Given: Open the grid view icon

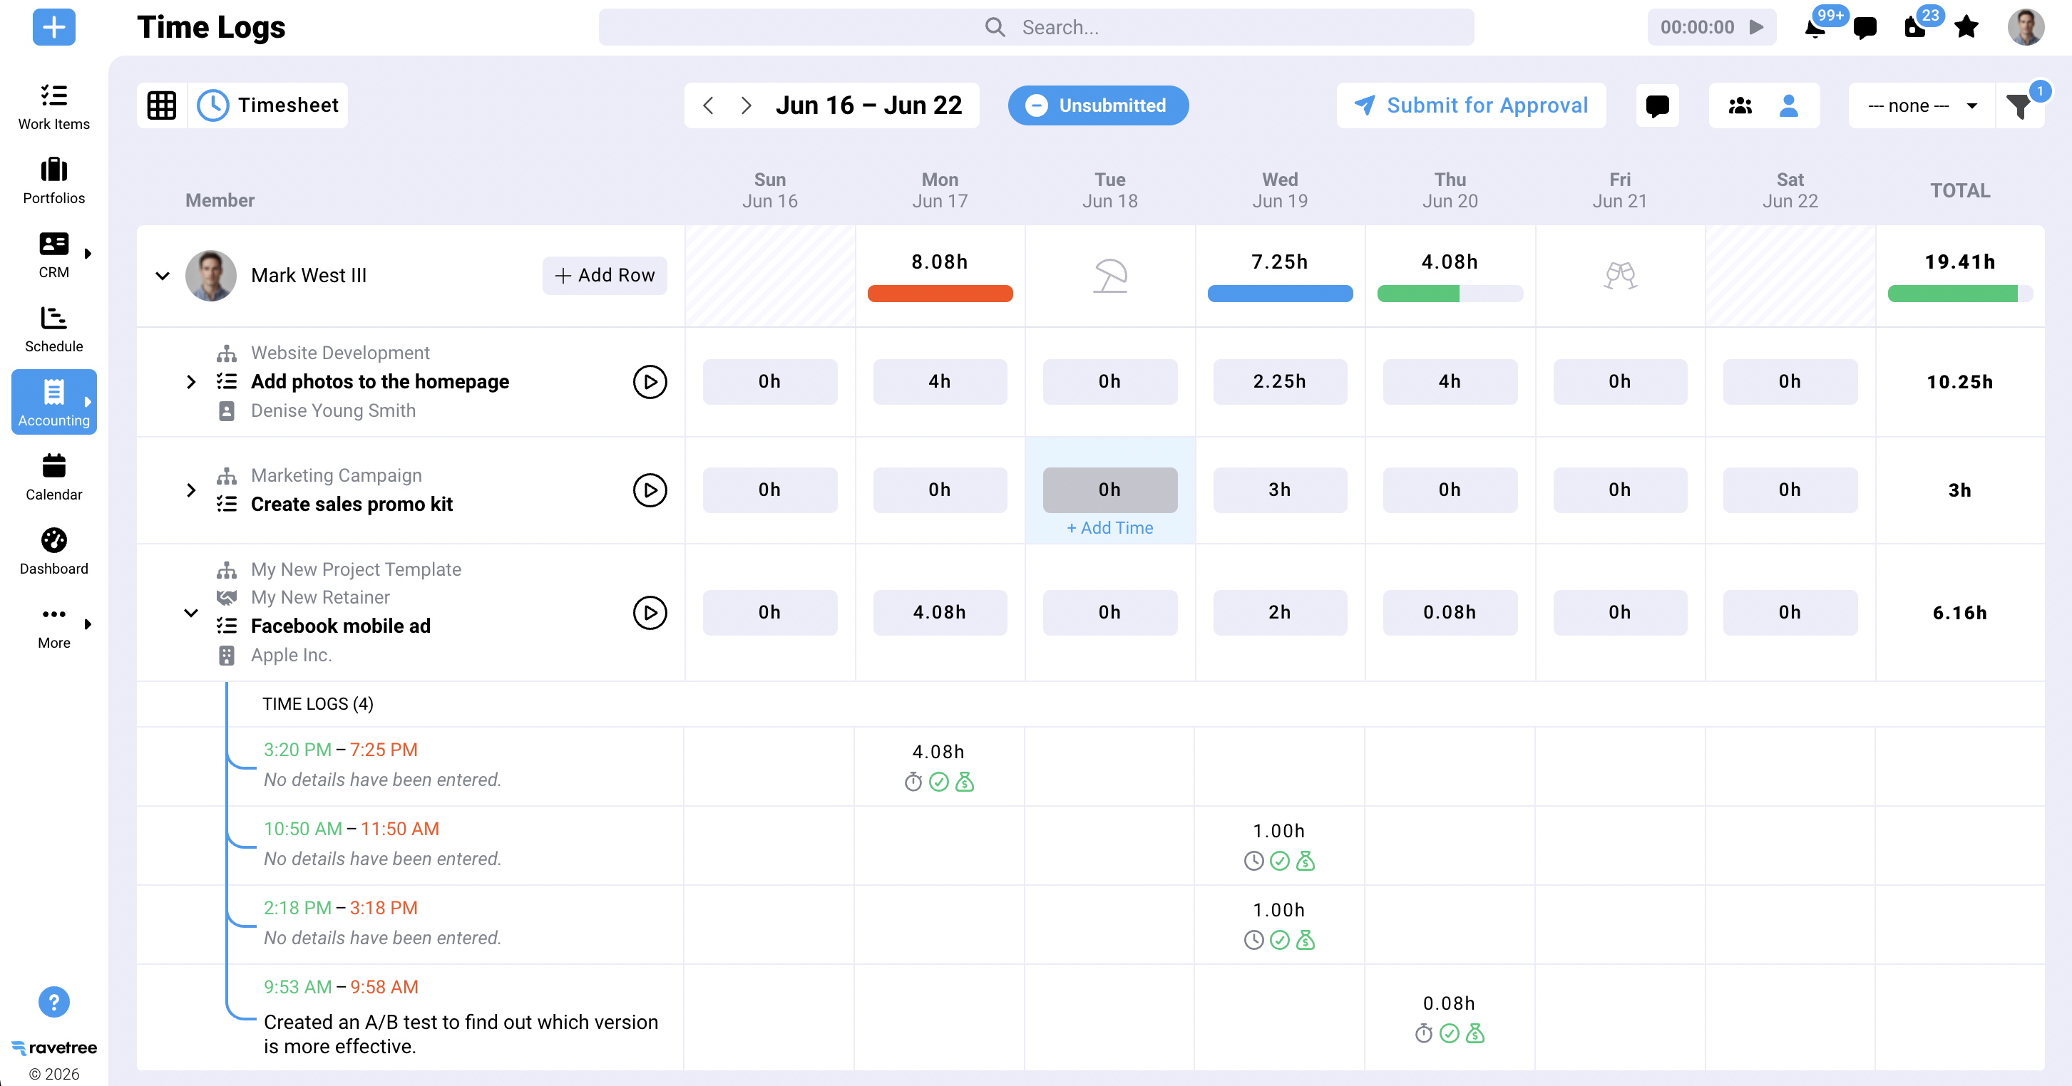Looking at the screenshot, I should pyautogui.click(x=162, y=105).
